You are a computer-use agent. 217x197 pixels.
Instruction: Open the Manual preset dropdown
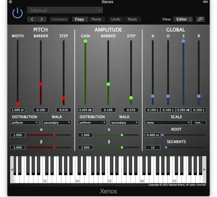[x=65, y=10]
